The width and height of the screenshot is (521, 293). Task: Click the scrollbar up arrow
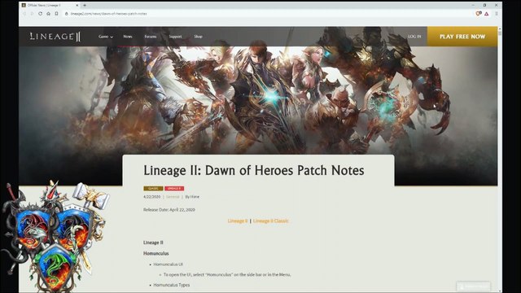point(500,29)
